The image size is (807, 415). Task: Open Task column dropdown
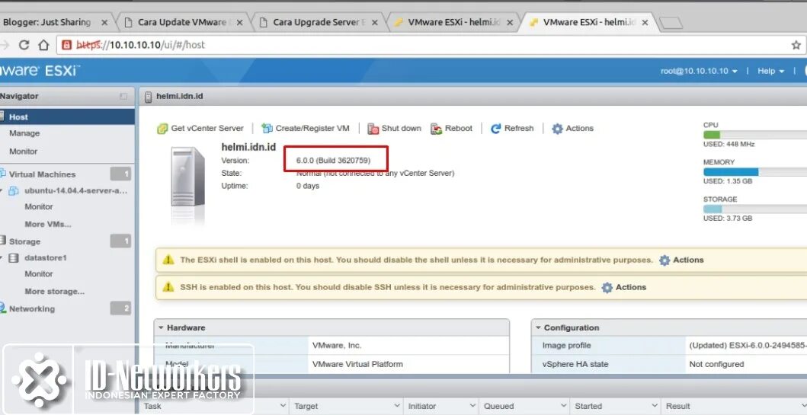[283, 406]
